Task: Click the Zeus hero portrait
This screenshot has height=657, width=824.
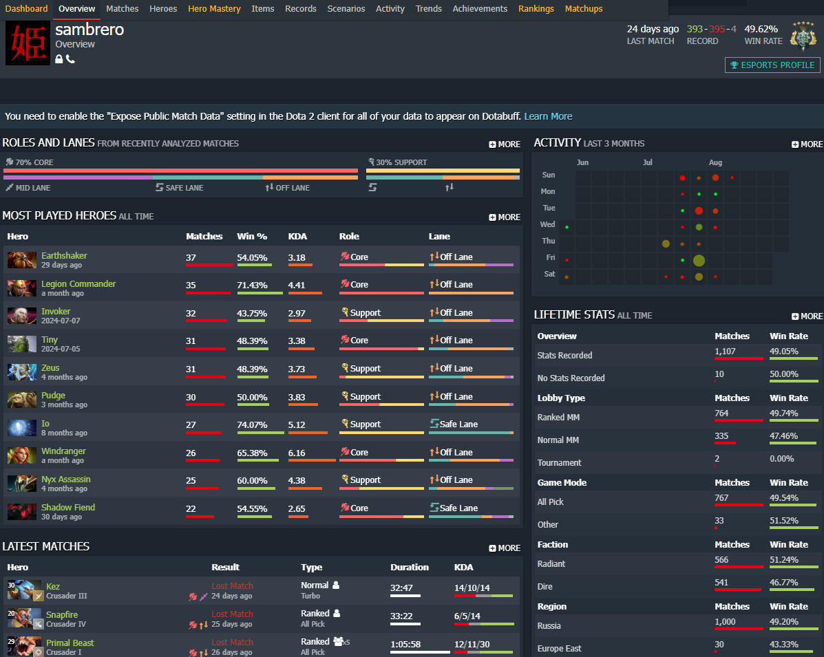Action: 22,371
